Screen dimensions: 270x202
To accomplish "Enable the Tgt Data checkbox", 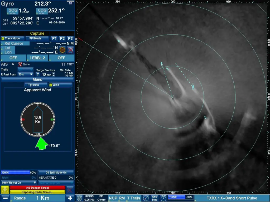I will [x=36, y=85].
